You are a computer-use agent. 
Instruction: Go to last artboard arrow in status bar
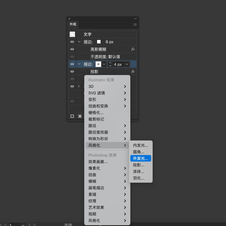(x=34, y=225)
